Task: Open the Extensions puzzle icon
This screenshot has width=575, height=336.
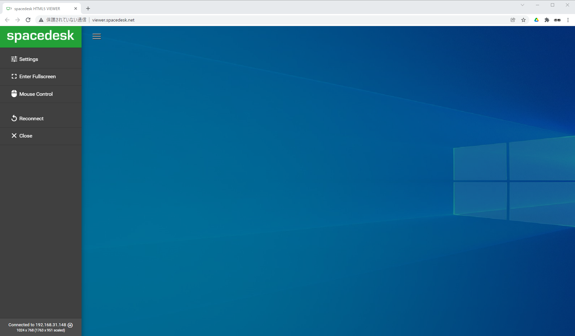Action: 547,20
